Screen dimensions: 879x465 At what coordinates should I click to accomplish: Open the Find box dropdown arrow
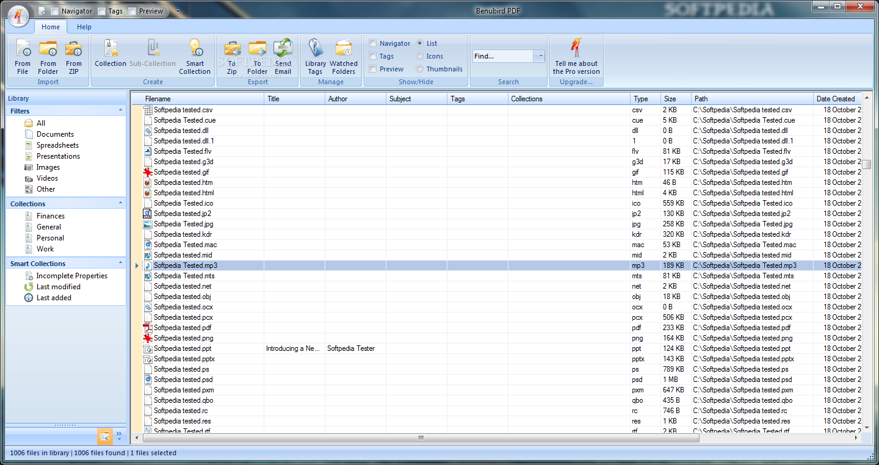(540, 56)
